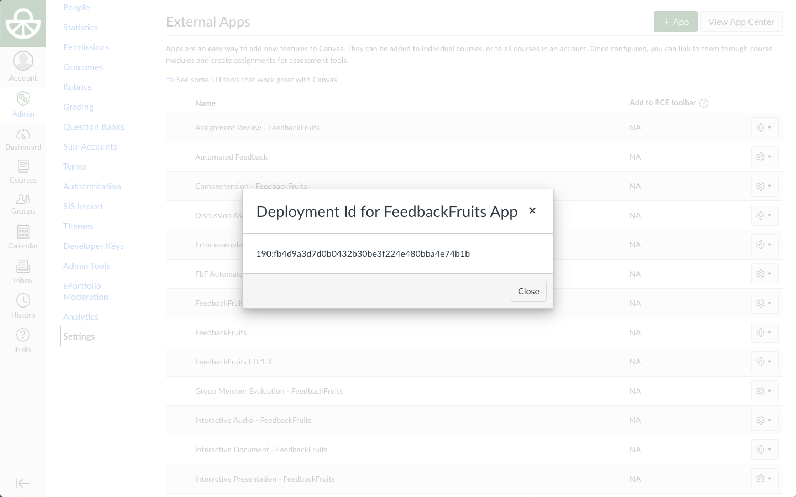Open gear menu for Discussion row
Image resolution: width=796 pixels, height=497 pixels.
(765, 215)
